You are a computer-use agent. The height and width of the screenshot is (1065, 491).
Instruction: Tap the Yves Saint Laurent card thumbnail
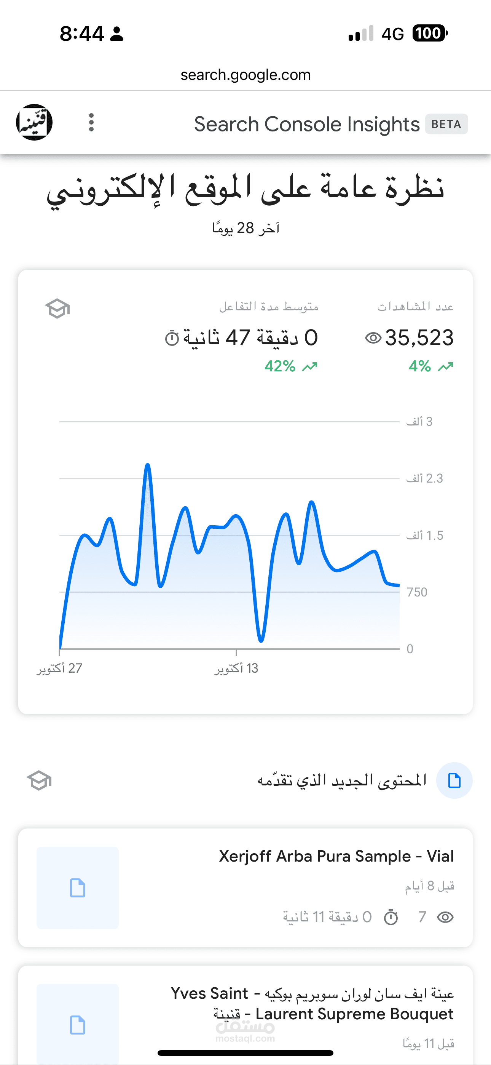click(x=78, y=1025)
